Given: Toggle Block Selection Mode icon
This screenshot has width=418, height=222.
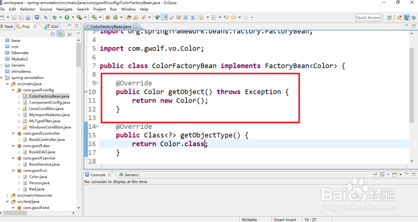Looking at the screenshot, I should (x=186, y=17).
